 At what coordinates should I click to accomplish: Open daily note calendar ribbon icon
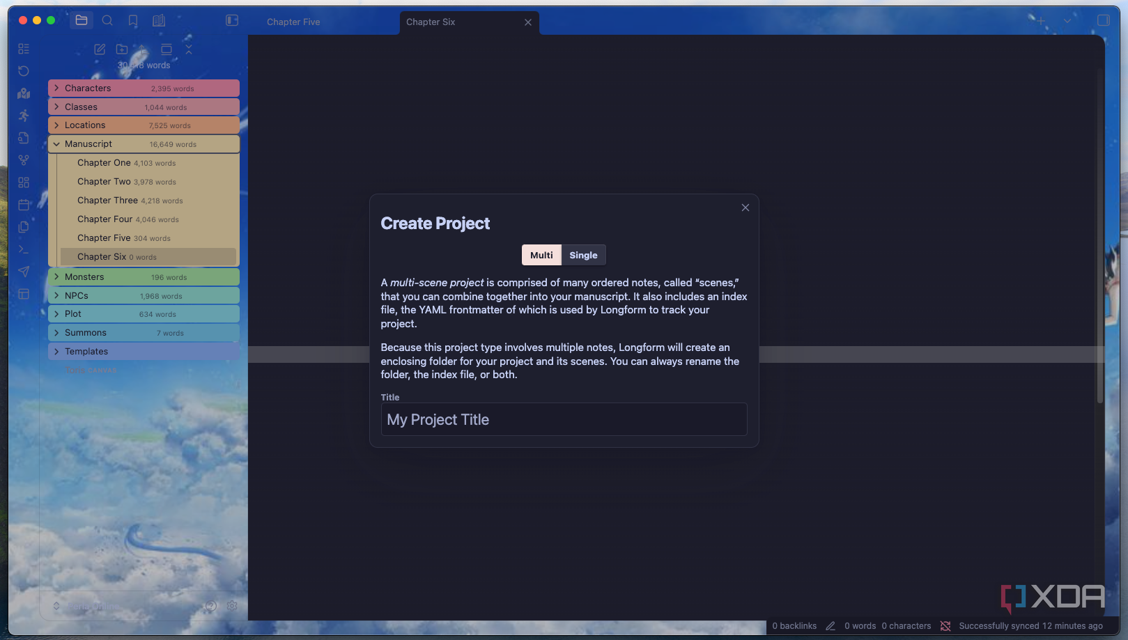pyautogui.click(x=24, y=205)
